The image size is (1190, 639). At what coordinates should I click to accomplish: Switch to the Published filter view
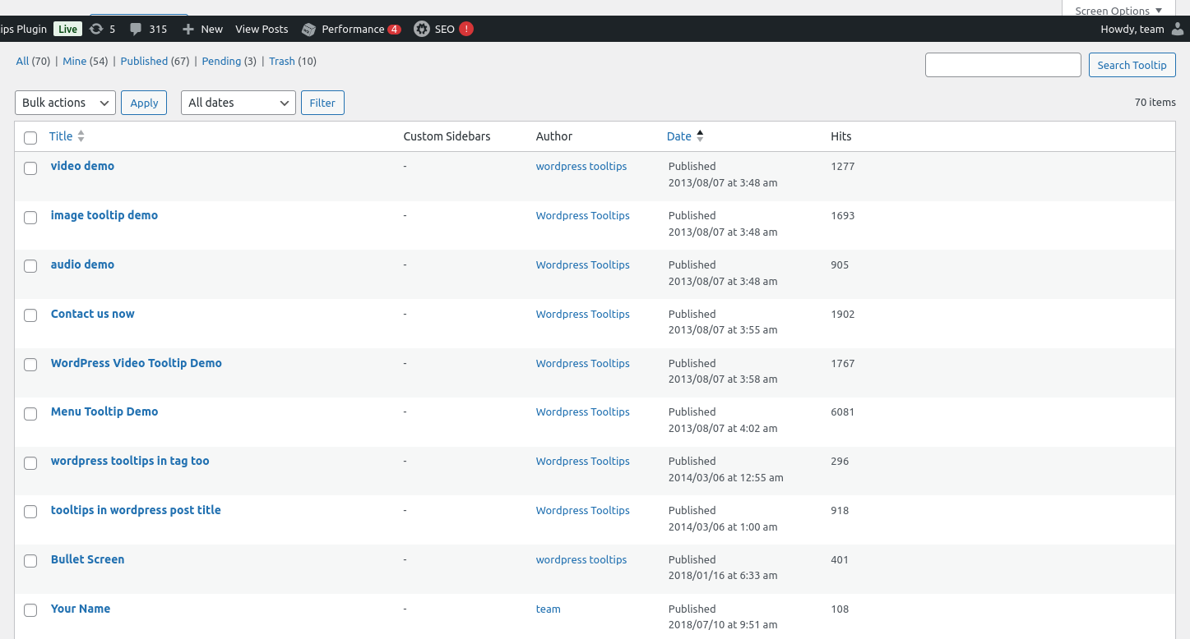point(144,61)
